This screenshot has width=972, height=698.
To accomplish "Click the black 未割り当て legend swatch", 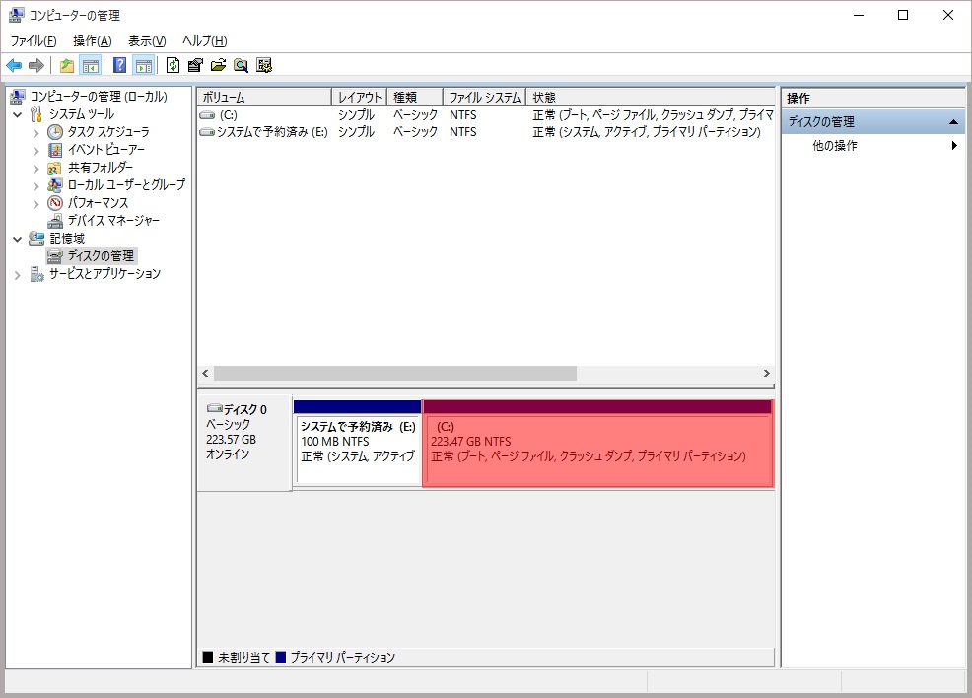I will pos(208,658).
